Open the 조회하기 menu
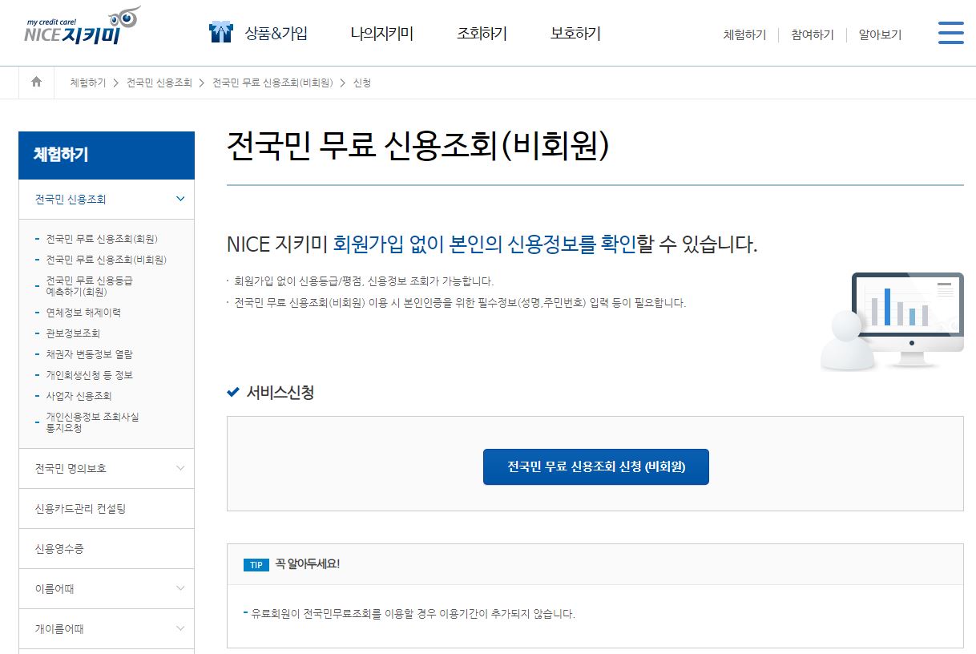 pyautogui.click(x=482, y=34)
